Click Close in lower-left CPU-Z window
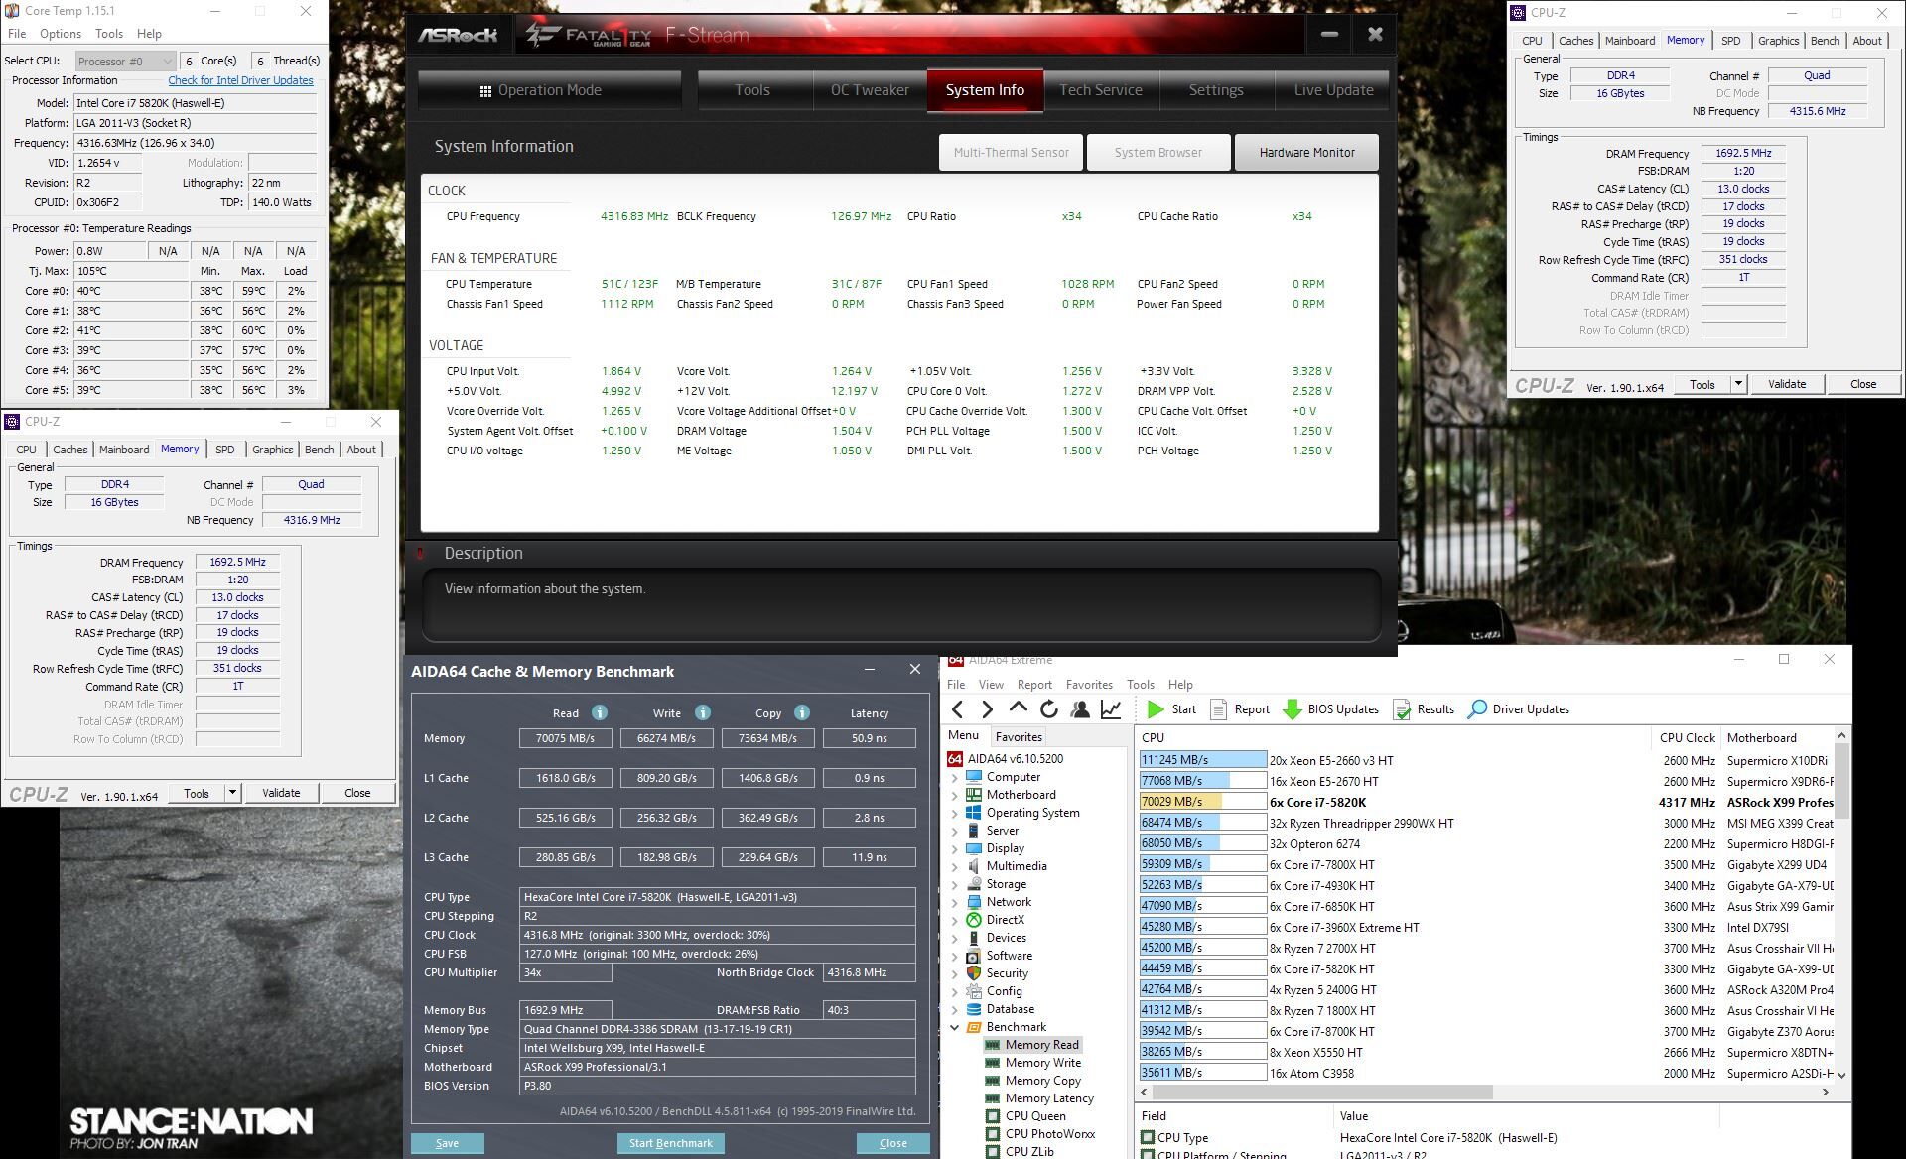This screenshot has width=1906, height=1159. [x=357, y=793]
